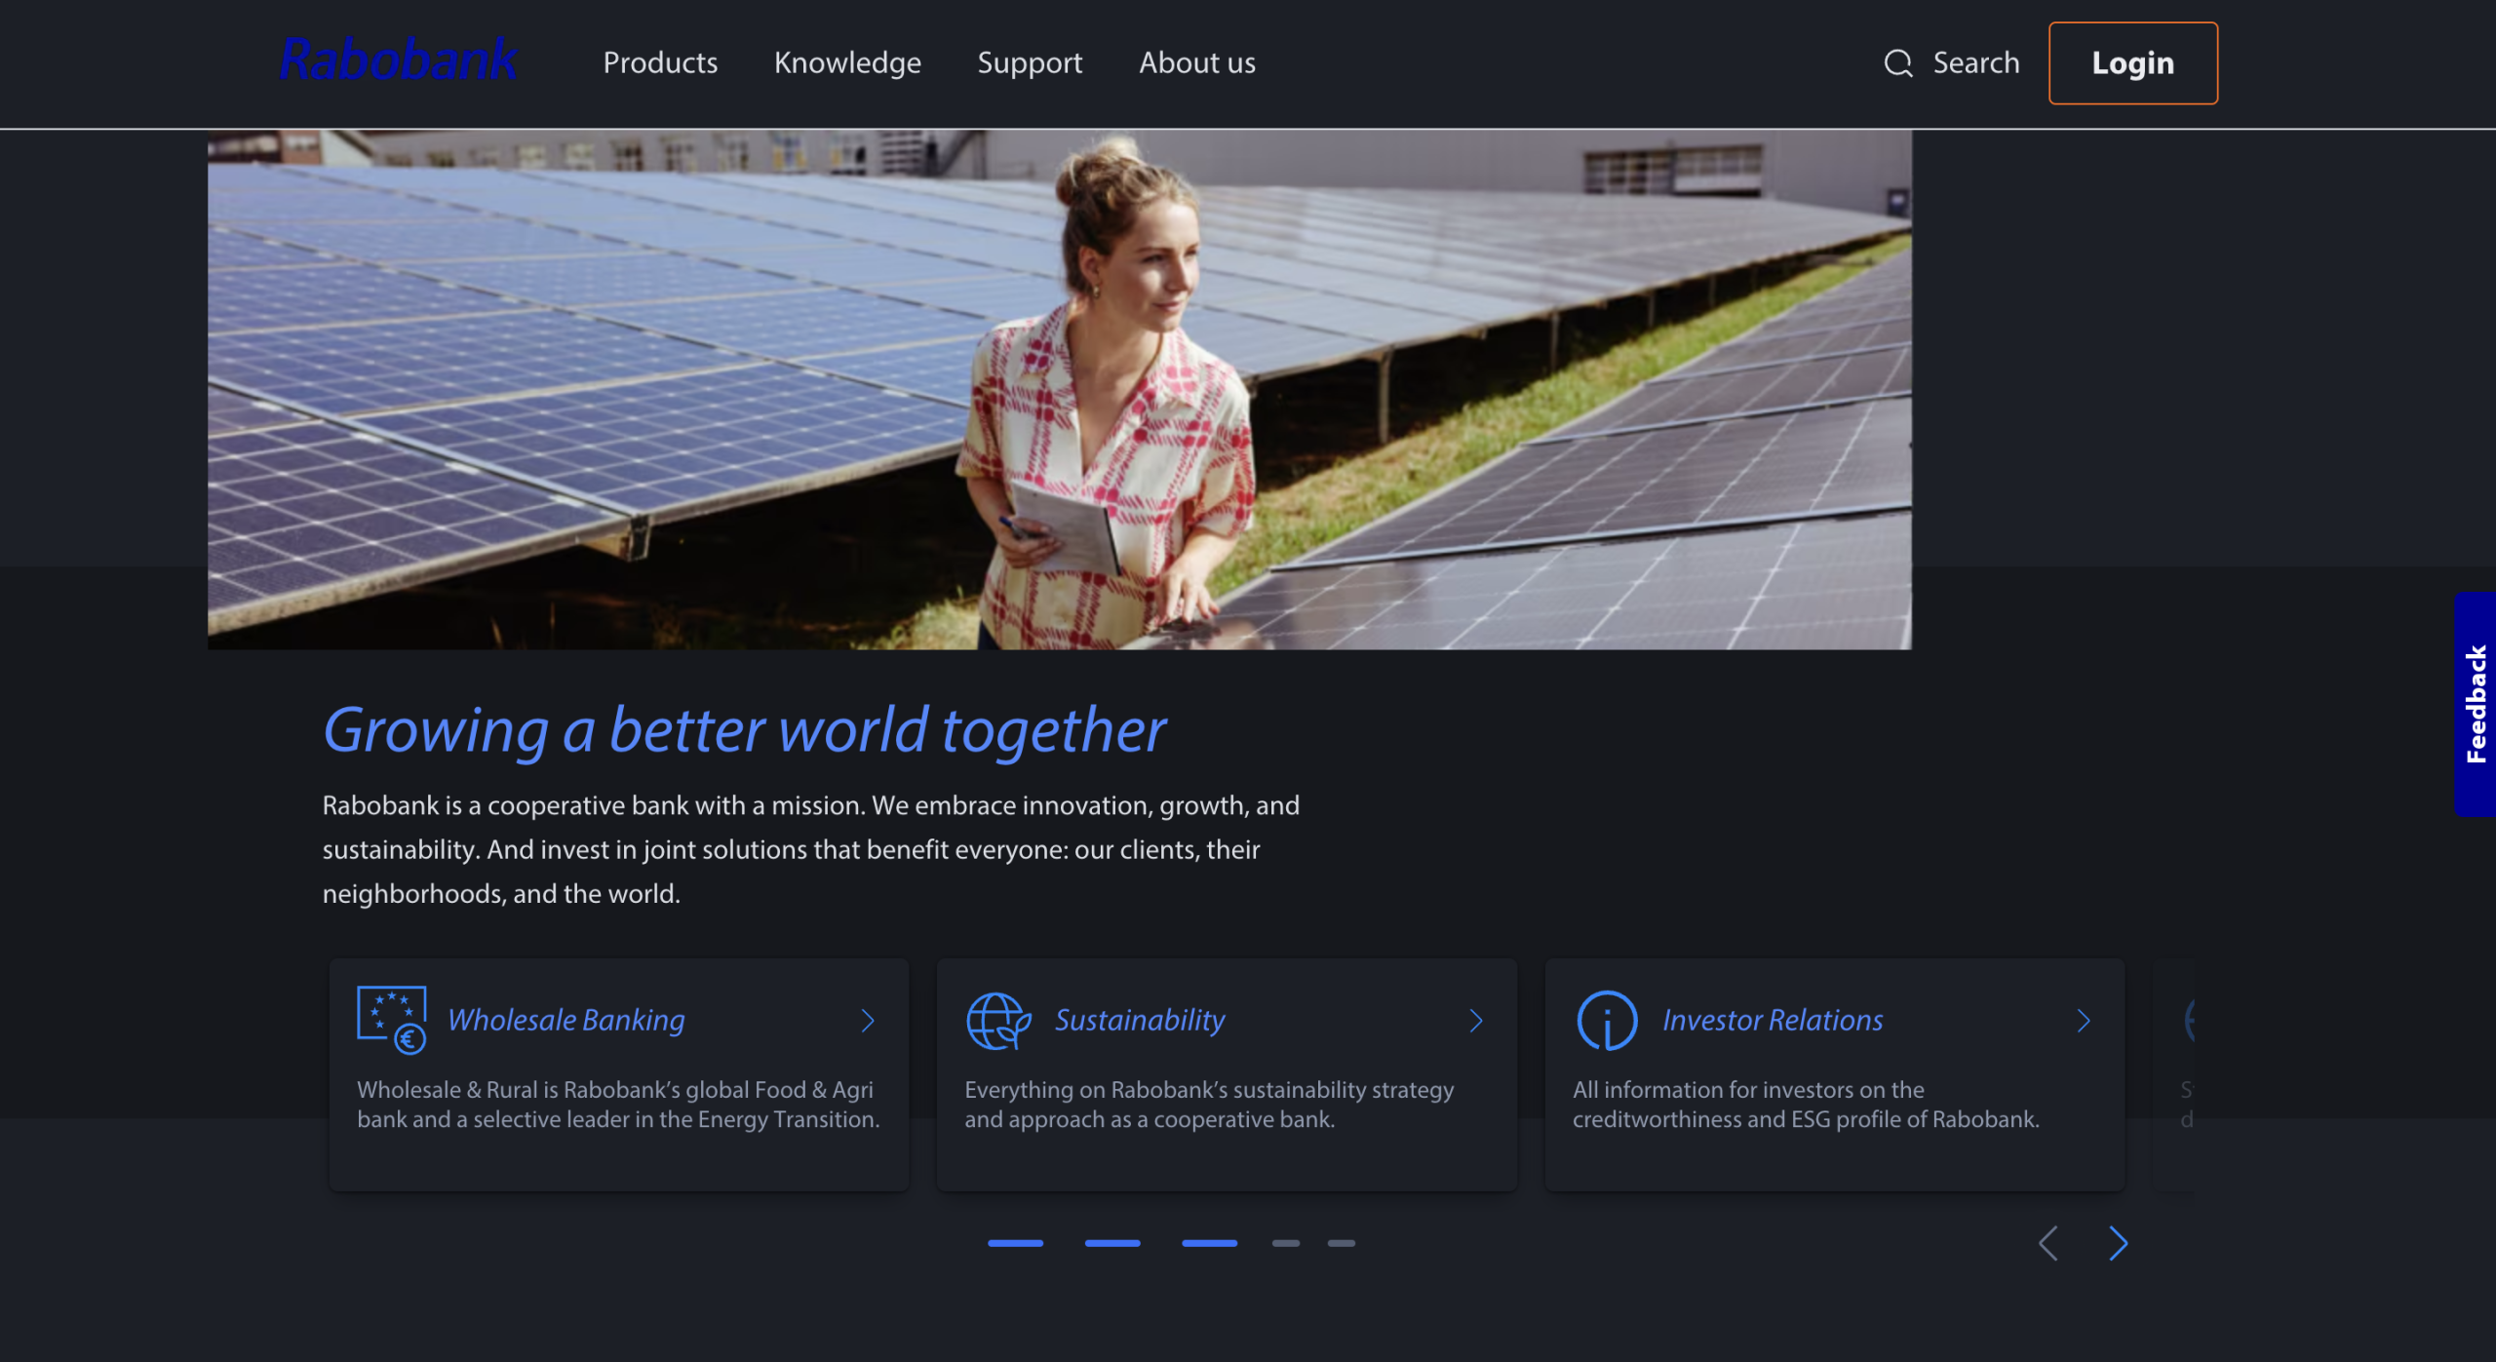Click the Wholesale Banking EU flag icon
Image resolution: width=2496 pixels, height=1362 pixels.
pos(391,1020)
